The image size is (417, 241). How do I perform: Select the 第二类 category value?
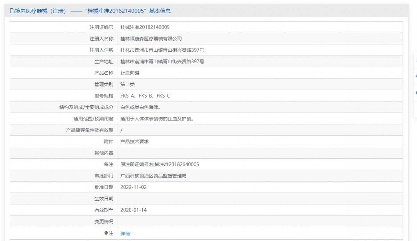click(x=127, y=84)
